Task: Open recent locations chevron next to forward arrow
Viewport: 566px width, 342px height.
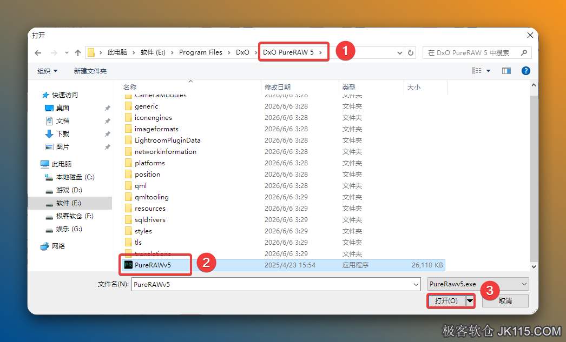Action: (67, 53)
